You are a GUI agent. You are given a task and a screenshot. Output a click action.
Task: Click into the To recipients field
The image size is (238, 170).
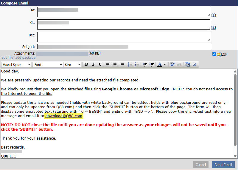pyautogui.click(x=124, y=12)
